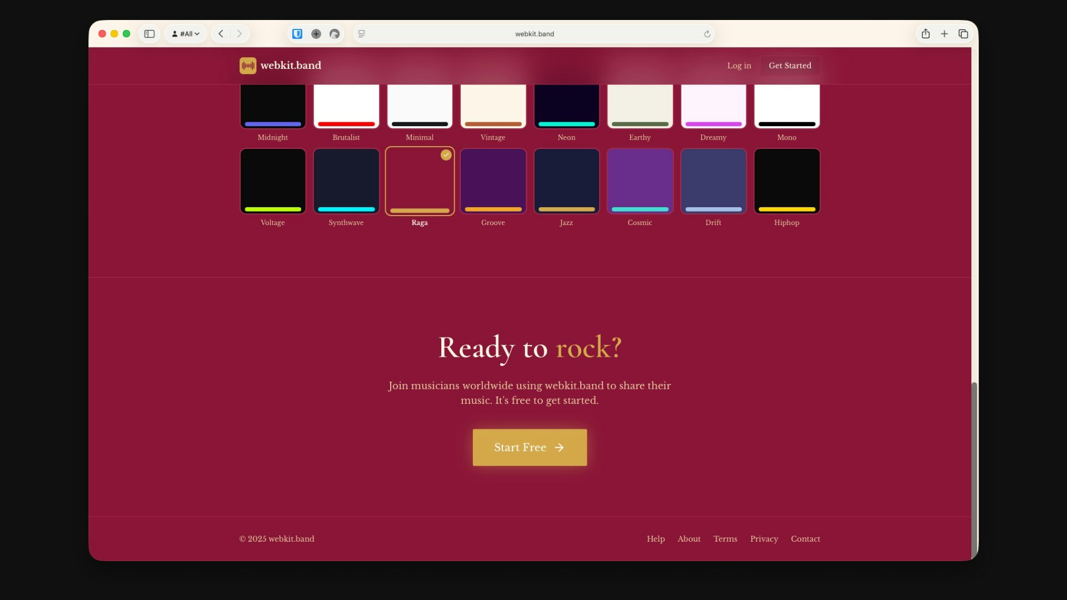
Task: Open the Terms page
Action: 725,539
